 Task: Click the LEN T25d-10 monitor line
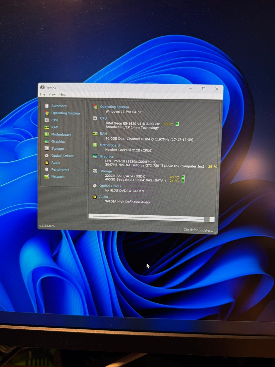coord(131,161)
